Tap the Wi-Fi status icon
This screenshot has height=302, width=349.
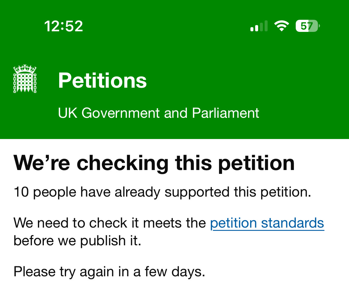[x=281, y=26]
